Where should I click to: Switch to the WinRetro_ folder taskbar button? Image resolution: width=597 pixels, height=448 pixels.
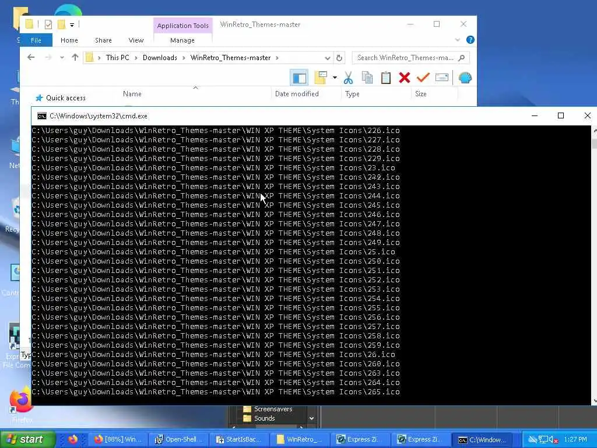pyautogui.click(x=299, y=440)
